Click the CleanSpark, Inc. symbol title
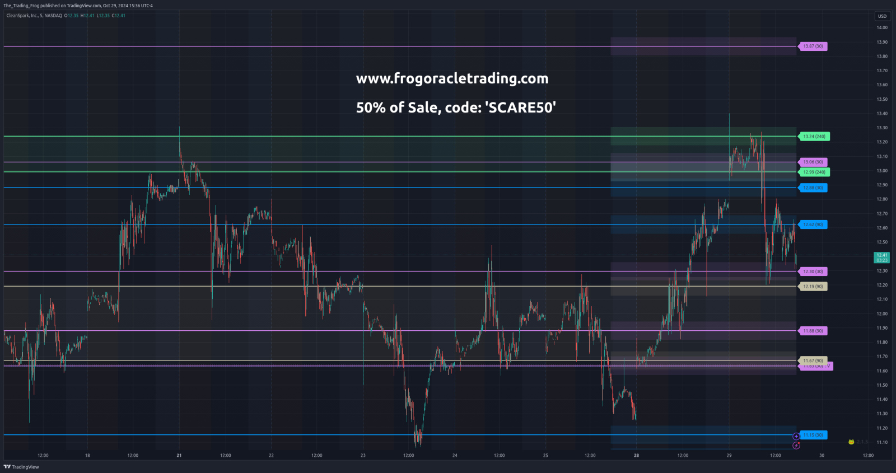This screenshot has height=473, width=896. coord(34,16)
